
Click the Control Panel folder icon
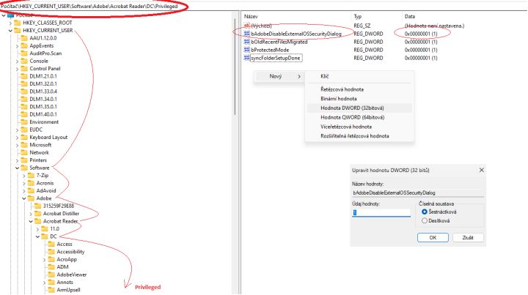(x=24, y=69)
